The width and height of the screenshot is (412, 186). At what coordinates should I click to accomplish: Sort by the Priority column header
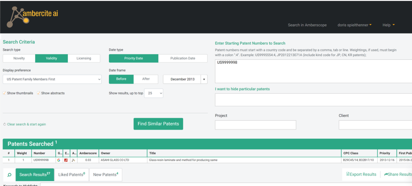click(x=387, y=153)
